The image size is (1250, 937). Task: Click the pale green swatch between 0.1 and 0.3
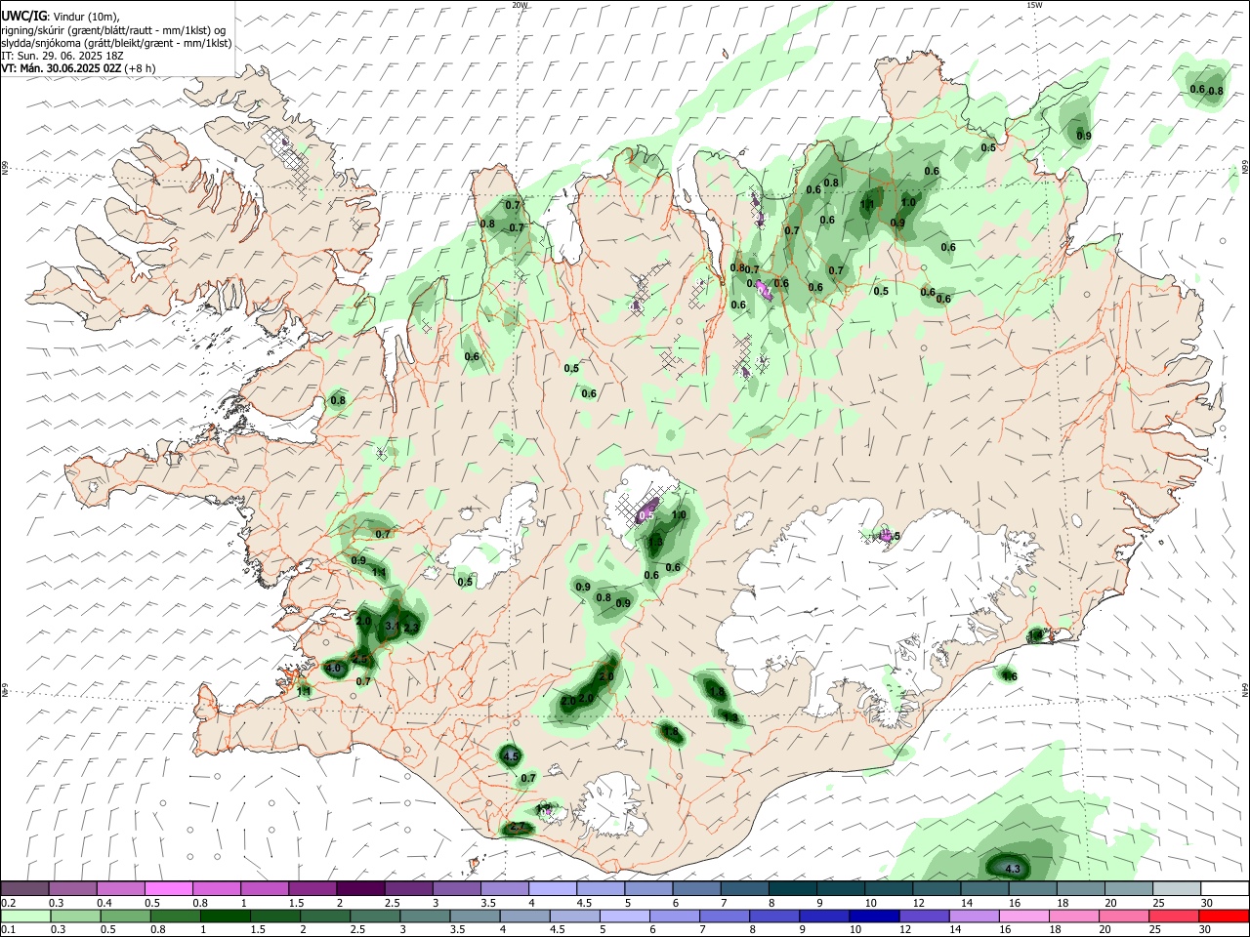pos(24,916)
